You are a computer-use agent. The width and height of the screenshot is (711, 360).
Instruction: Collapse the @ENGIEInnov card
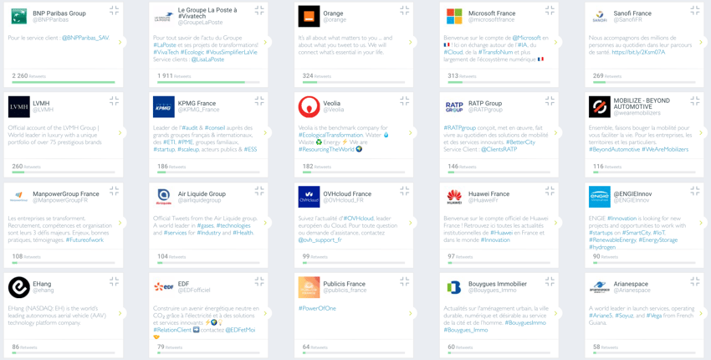tap(694, 191)
